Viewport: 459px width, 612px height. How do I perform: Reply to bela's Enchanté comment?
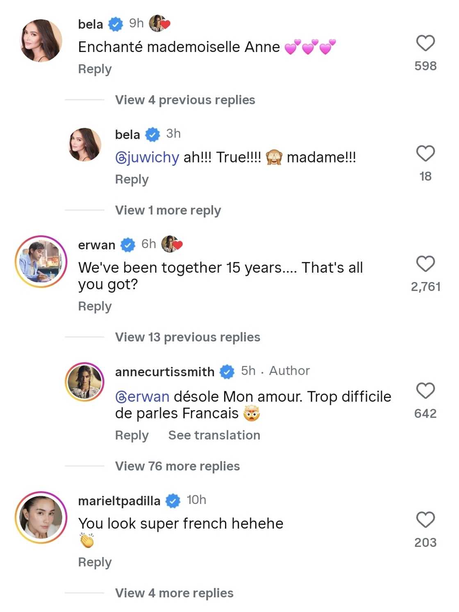pyautogui.click(x=95, y=69)
